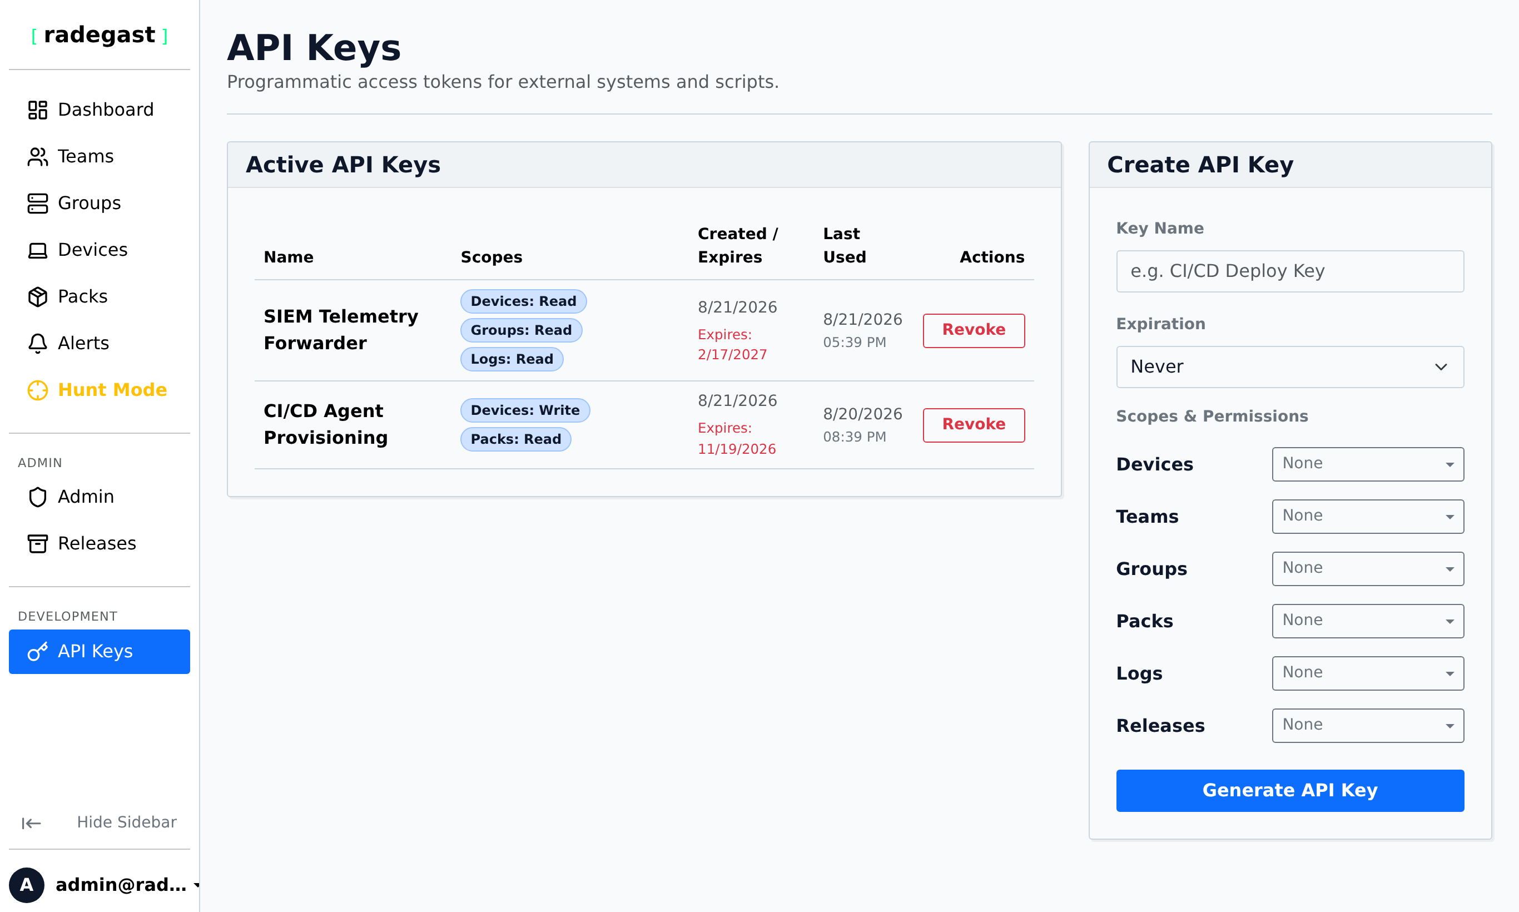Click the 'Expires: 11/19/2026' text
The height and width of the screenshot is (912, 1519).
pos(736,438)
